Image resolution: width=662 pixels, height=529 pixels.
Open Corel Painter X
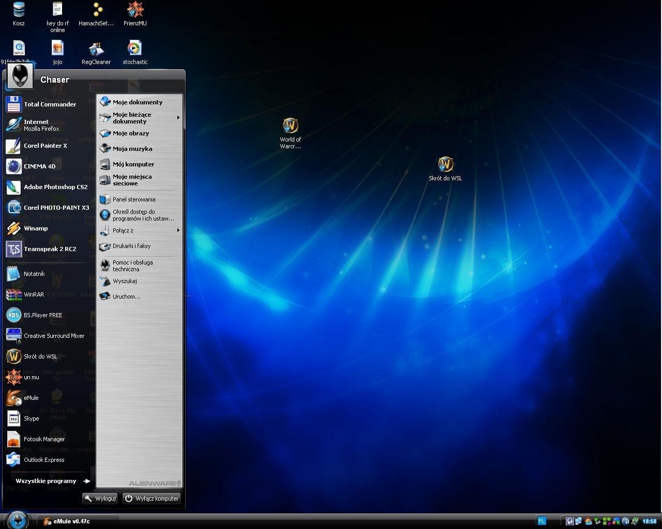point(45,146)
